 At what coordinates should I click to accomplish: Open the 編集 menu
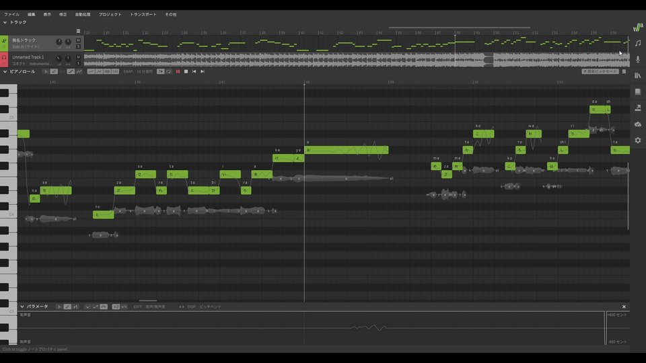32,14
